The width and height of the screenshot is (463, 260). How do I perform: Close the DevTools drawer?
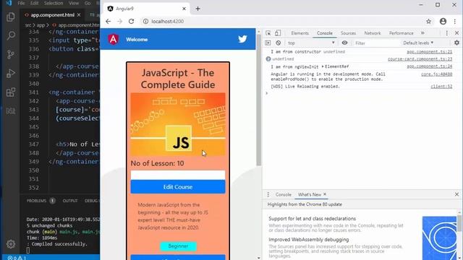coord(456,194)
